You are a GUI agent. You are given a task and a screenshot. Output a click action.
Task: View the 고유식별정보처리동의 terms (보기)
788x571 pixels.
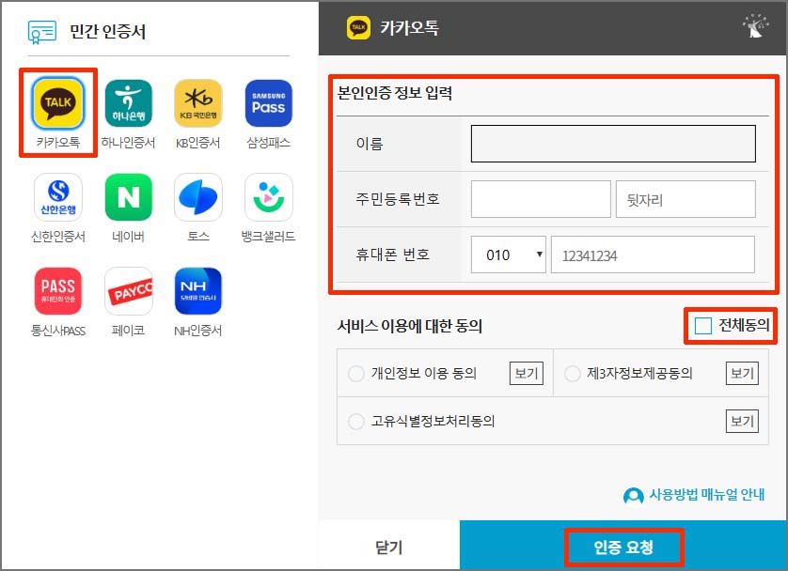pos(742,421)
